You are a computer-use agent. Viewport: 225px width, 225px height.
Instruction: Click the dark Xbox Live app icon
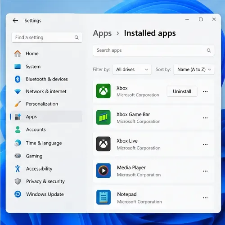click(x=103, y=144)
